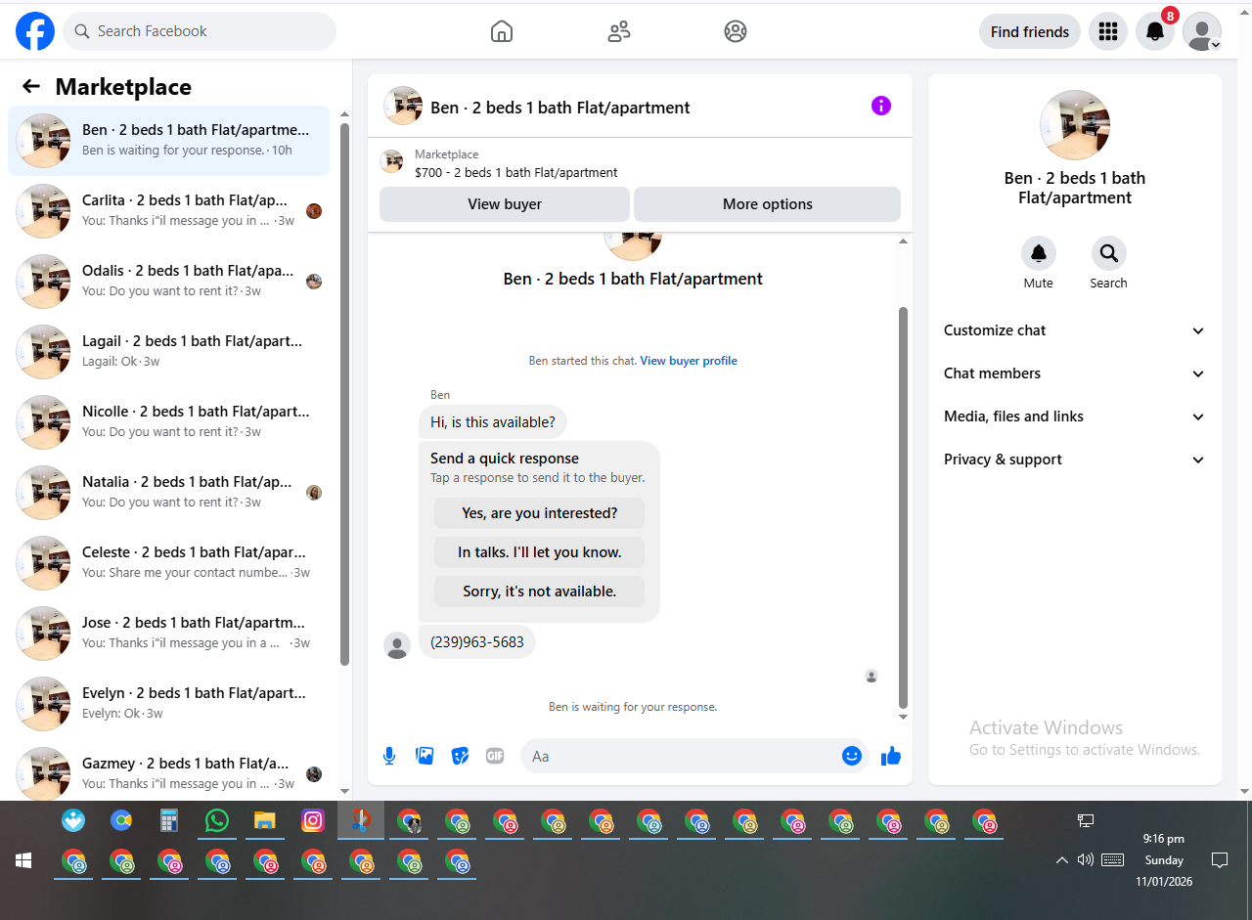
Task: Expand the Privacy & support section
Action: [1075, 460]
